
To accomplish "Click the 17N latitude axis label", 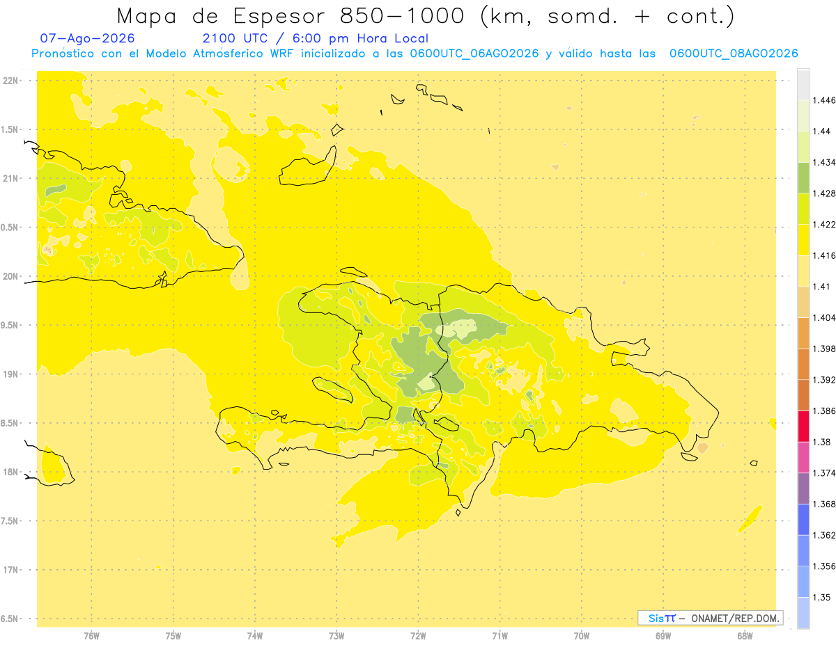I will [11, 570].
